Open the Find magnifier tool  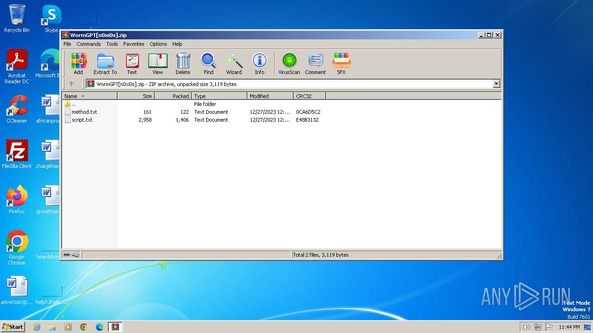point(208,64)
